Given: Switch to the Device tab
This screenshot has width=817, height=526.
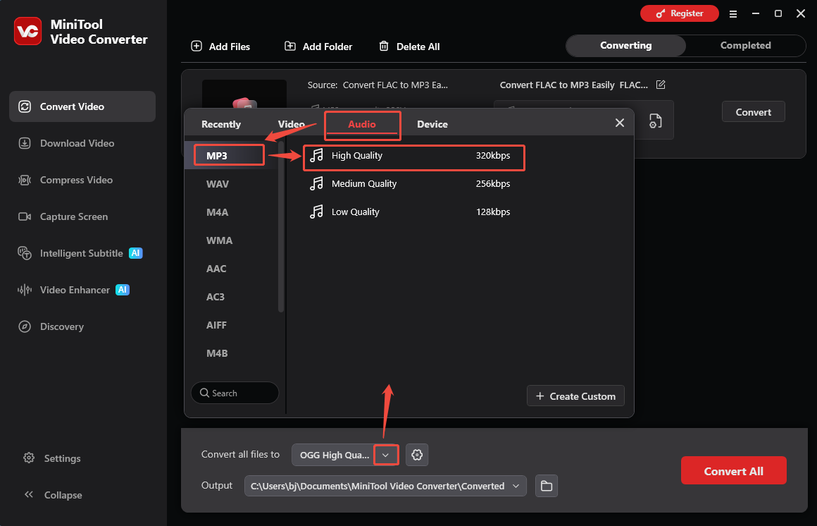Looking at the screenshot, I should pos(432,124).
